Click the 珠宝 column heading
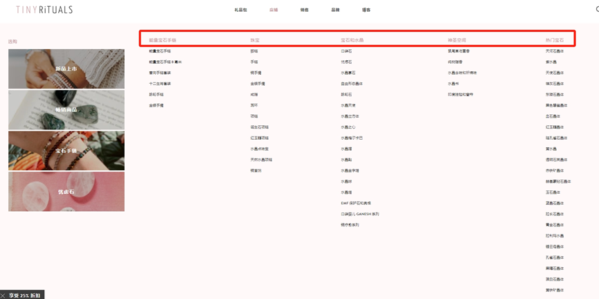This screenshot has width=599, height=299. [255, 41]
